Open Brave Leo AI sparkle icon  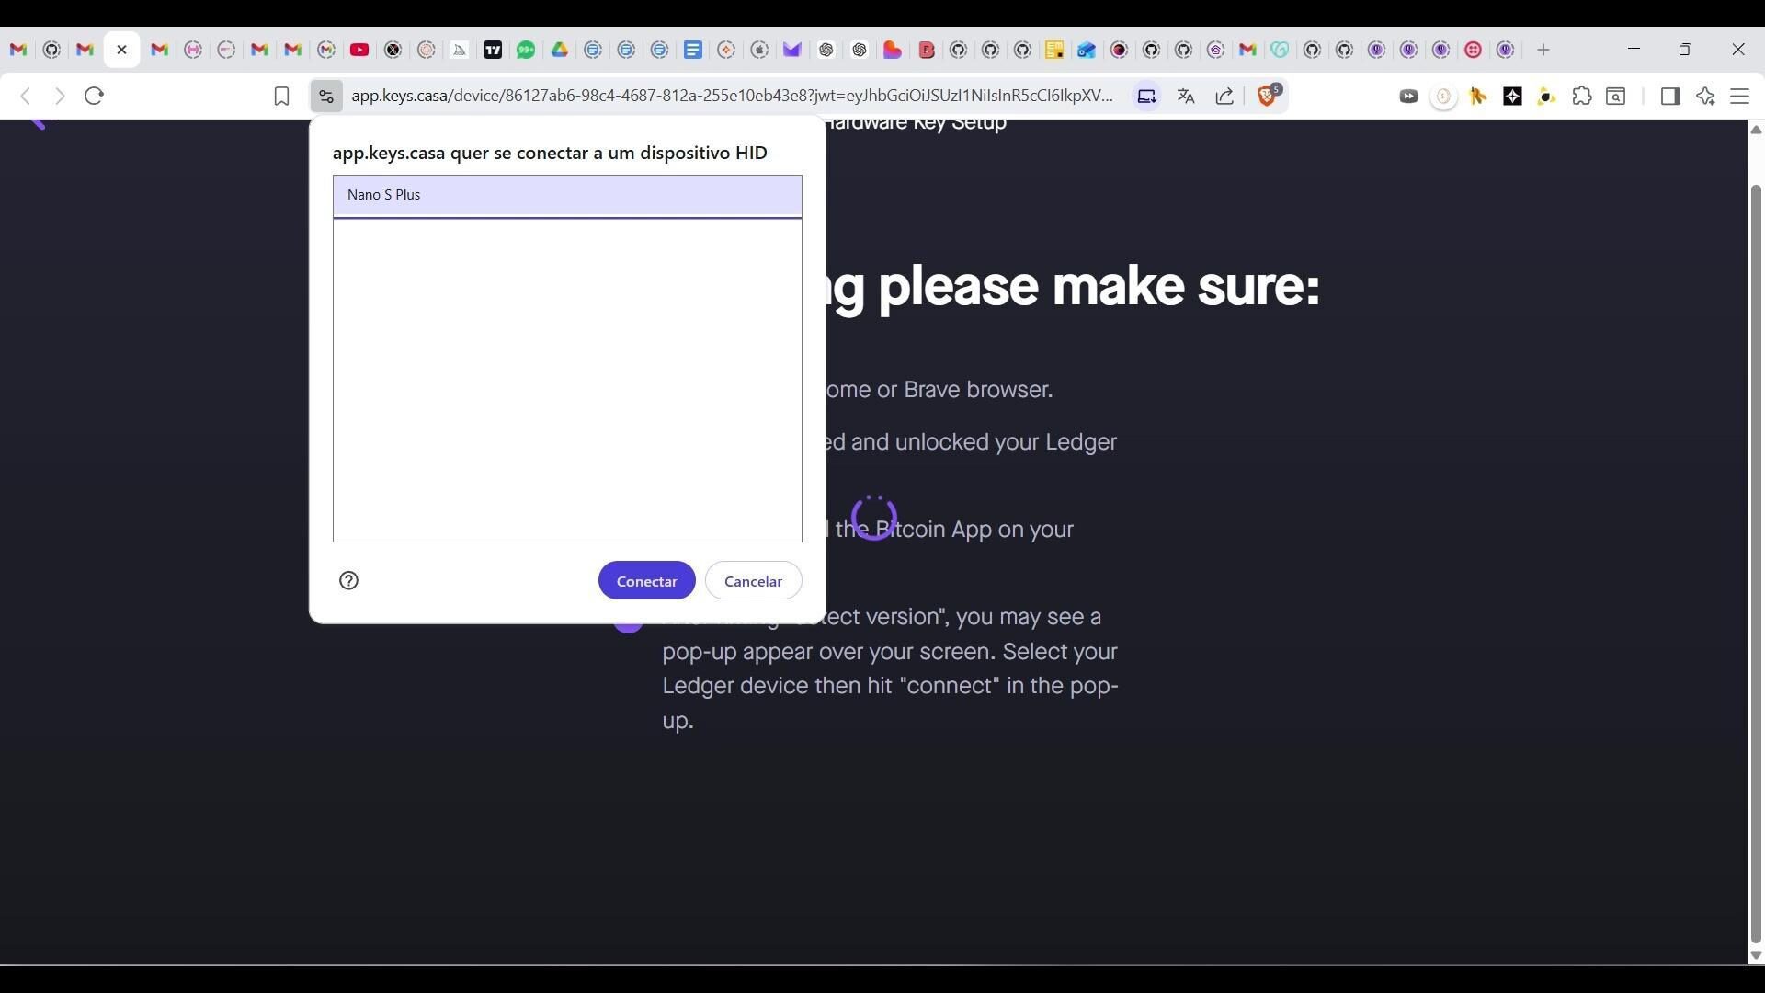click(1705, 96)
